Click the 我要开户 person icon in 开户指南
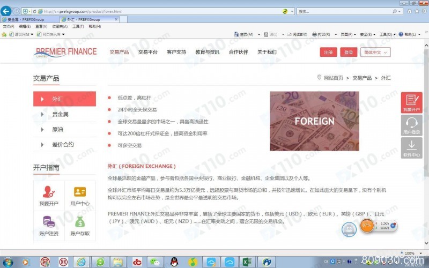The width and height of the screenshot is (429, 268). pyautogui.click(x=49, y=192)
